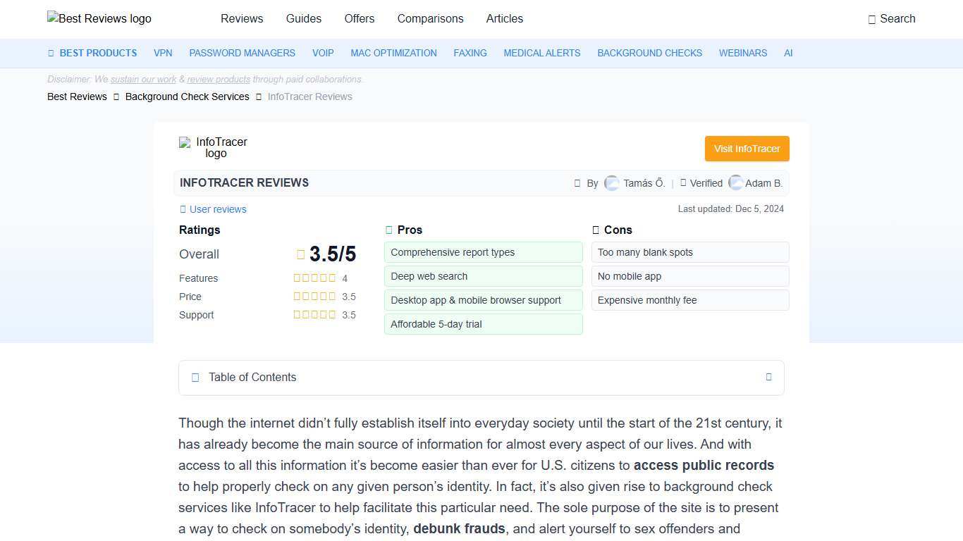Image resolution: width=963 pixels, height=541 pixels.
Task: Click the Best Reviews logo
Action: pyautogui.click(x=99, y=19)
